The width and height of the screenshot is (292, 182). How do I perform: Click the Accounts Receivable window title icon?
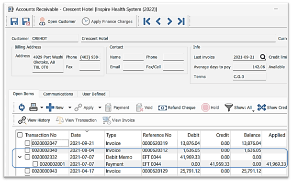point(11,9)
